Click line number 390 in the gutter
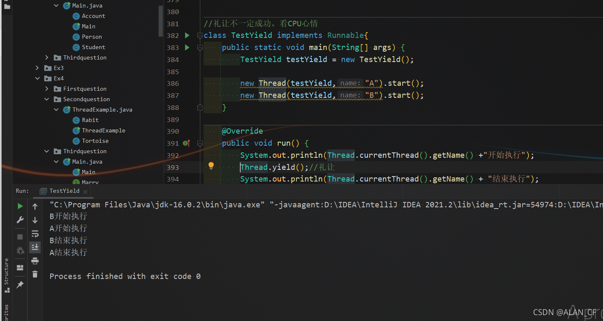The image size is (603, 321). [172, 131]
